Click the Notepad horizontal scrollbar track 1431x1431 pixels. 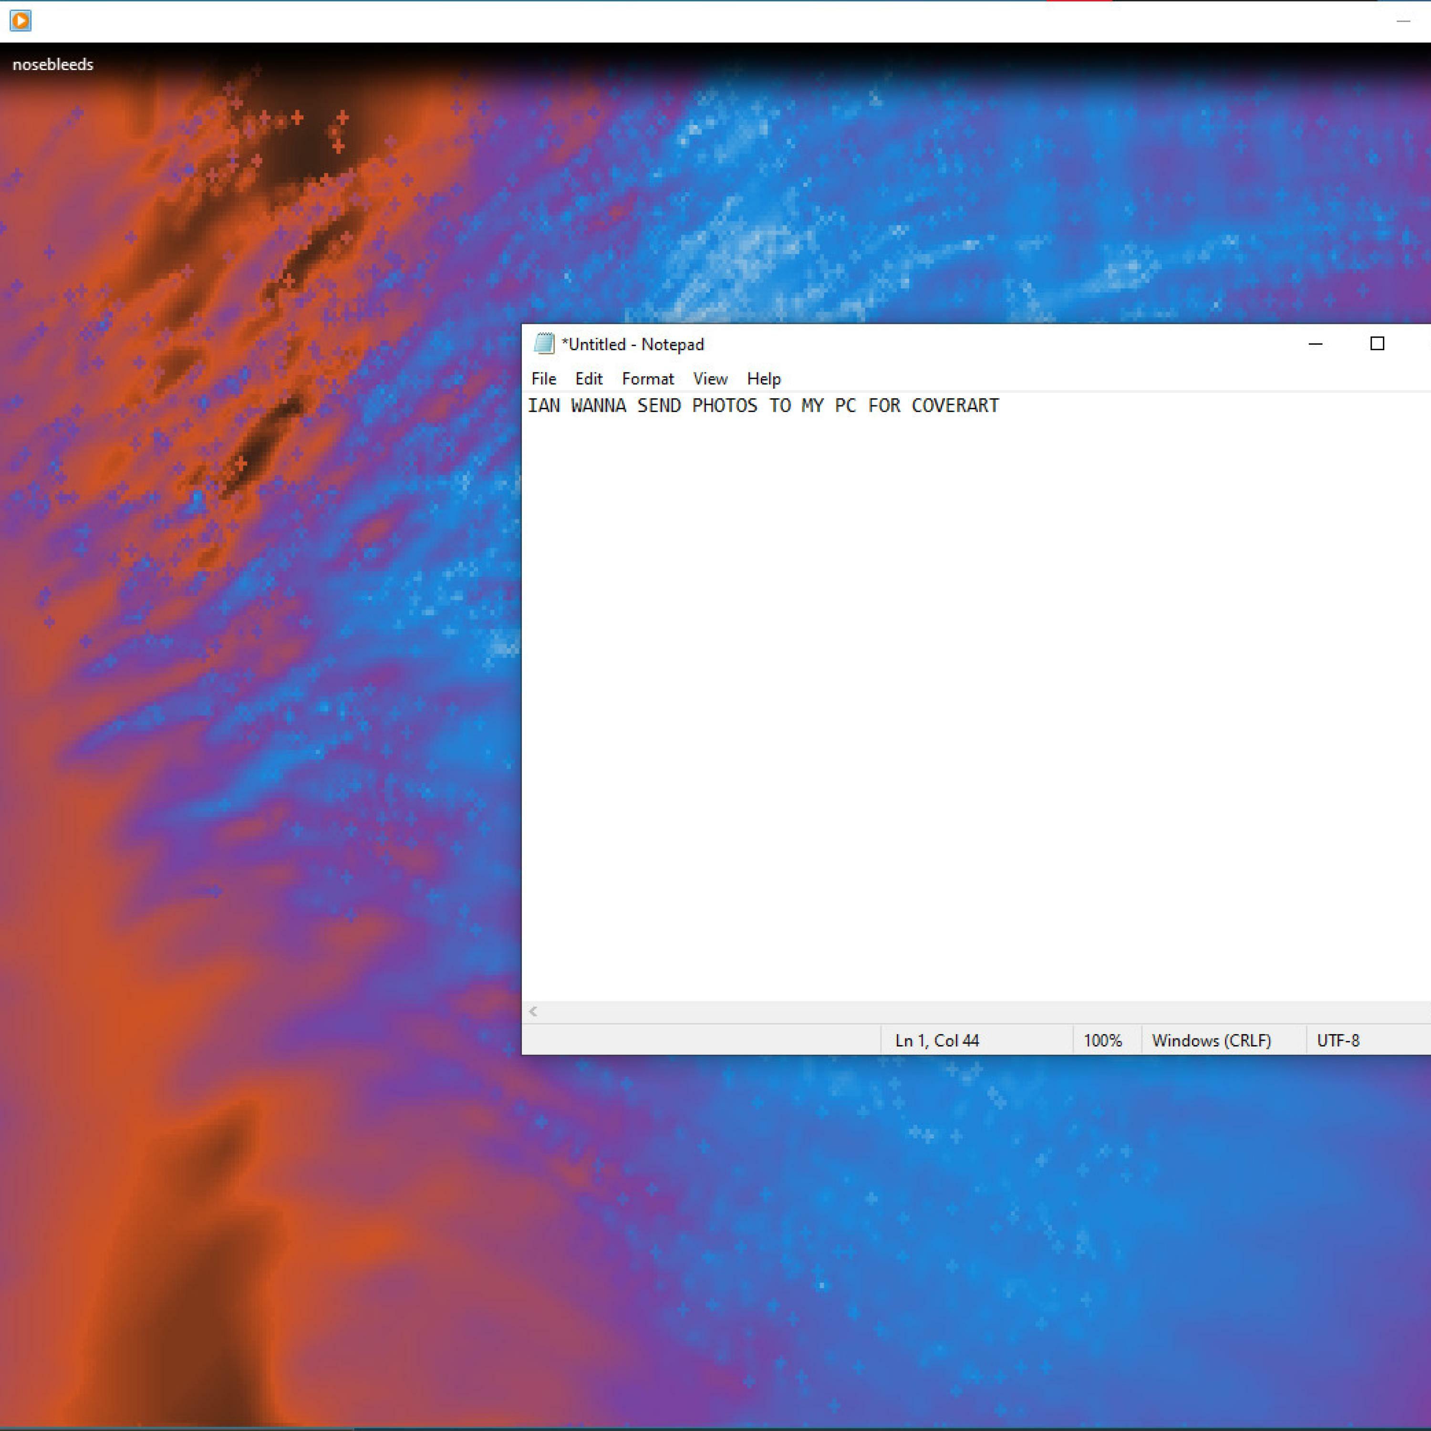(963, 1011)
